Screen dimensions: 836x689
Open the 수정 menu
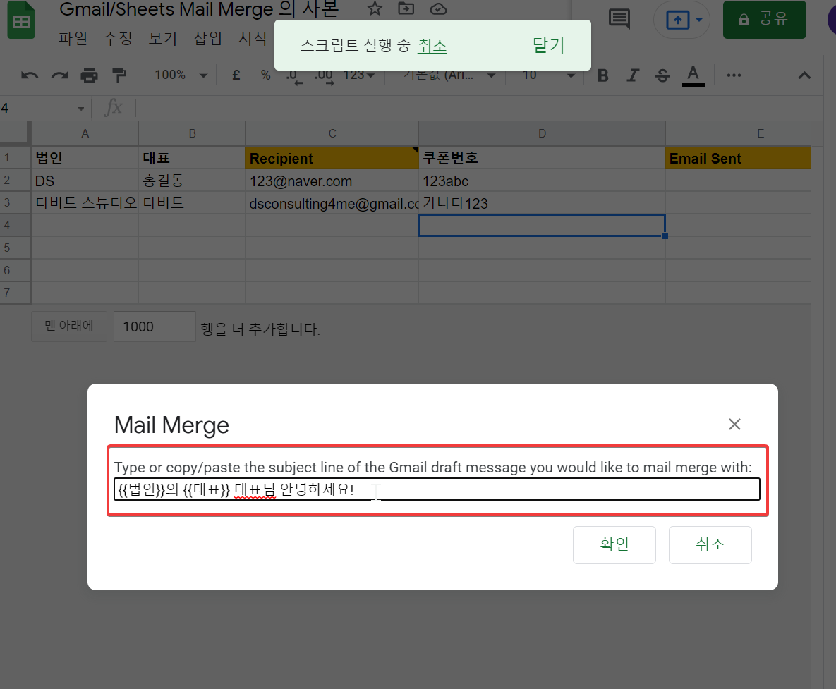118,38
